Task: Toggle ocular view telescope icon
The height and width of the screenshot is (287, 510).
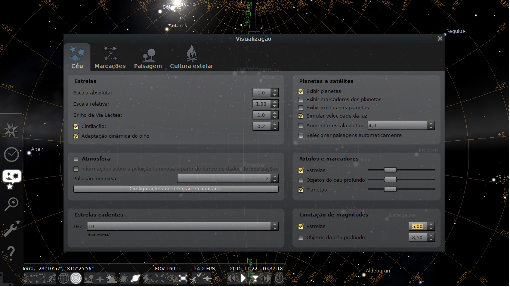Action: tap(195, 278)
